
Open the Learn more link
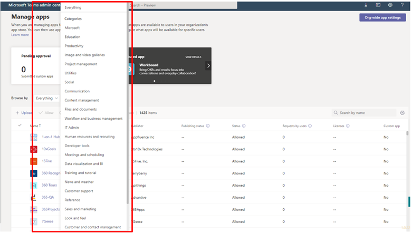(x=20, y=35)
